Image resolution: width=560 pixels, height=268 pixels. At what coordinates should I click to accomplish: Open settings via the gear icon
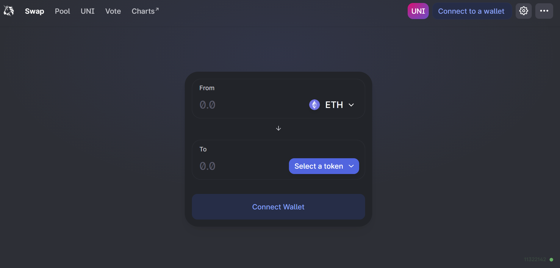(523, 11)
